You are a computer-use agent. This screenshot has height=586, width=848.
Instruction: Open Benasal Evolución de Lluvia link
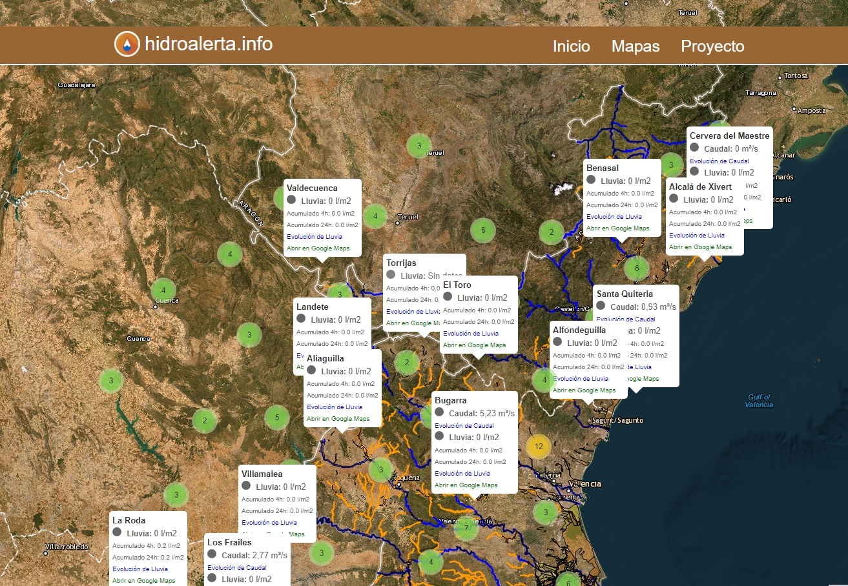pos(614,217)
